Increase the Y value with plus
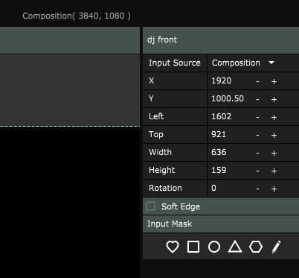Viewport: 299px width, 278px height. tap(274, 99)
